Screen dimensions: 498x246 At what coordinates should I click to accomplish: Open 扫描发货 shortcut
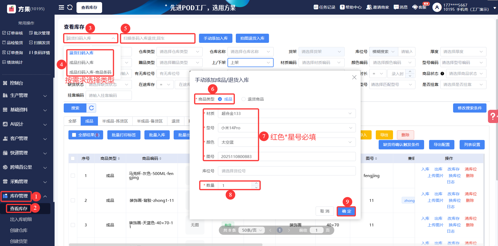[x=39, y=43]
